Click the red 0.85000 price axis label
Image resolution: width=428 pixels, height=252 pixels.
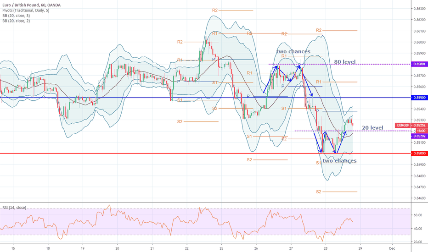click(418, 153)
